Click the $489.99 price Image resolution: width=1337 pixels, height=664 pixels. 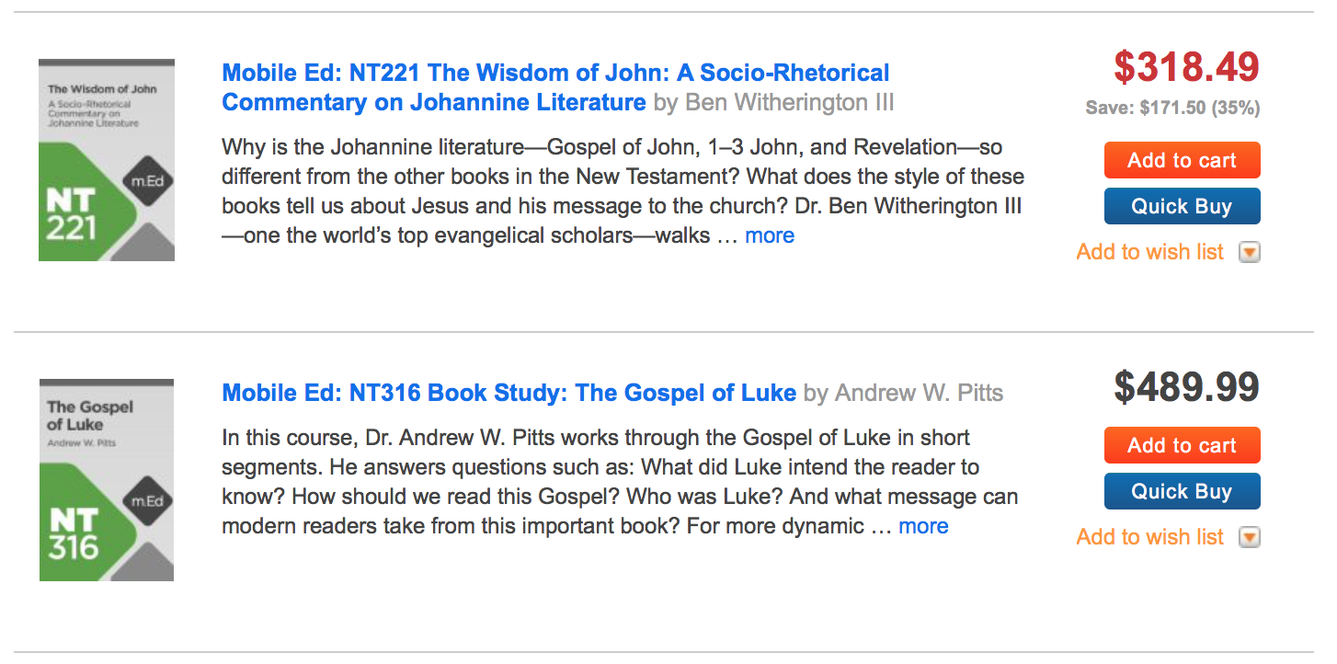1186,388
